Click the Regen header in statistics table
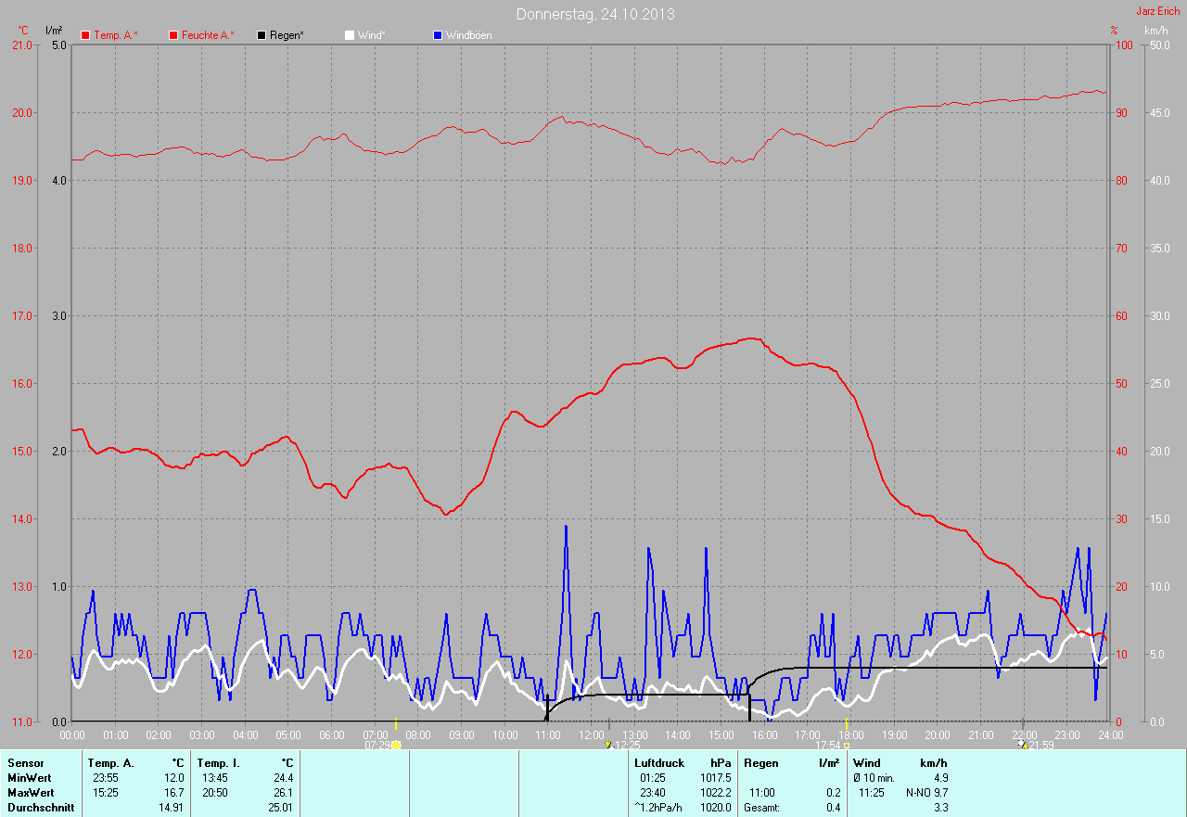Image resolution: width=1187 pixels, height=817 pixels. click(762, 763)
